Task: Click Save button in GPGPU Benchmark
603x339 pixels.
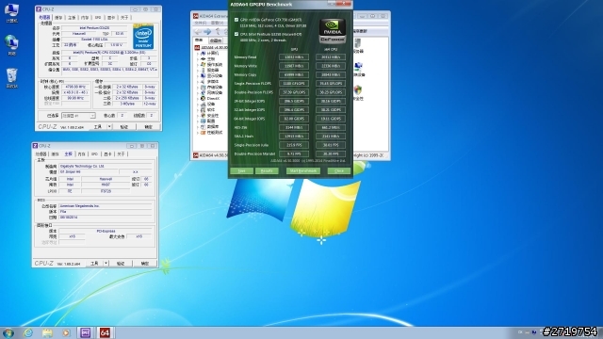Action: click(241, 170)
